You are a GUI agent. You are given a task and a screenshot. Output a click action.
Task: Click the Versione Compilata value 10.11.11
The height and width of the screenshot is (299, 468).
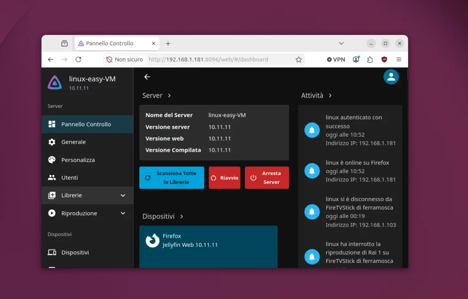point(220,150)
